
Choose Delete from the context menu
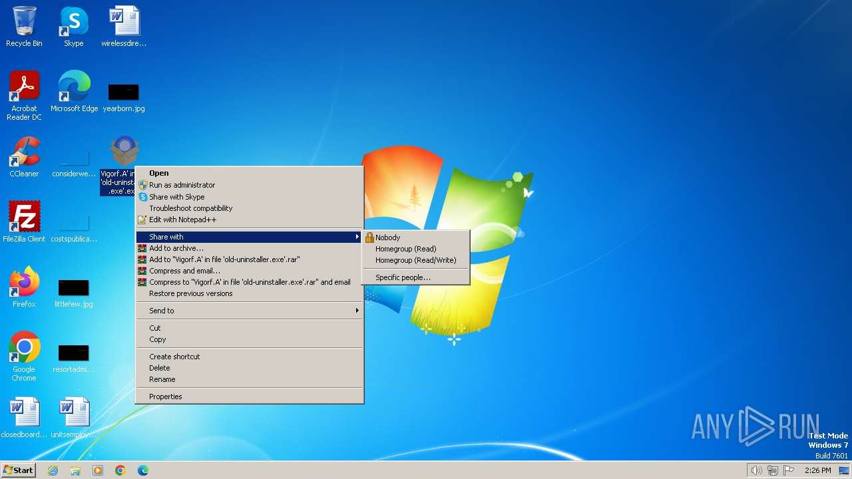(250, 368)
